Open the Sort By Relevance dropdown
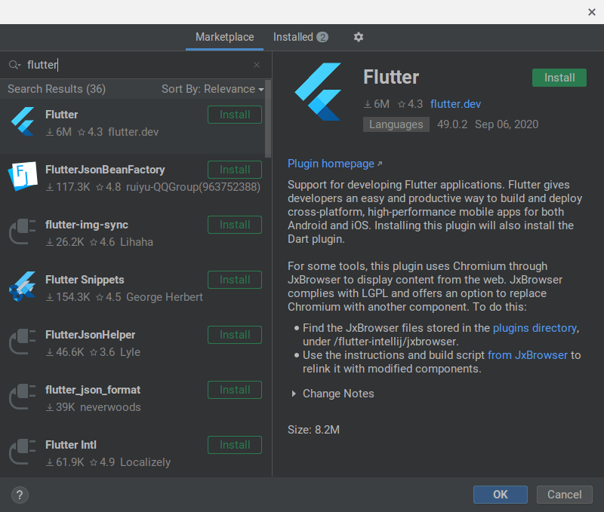Screen dimensions: 604x512 213,89
